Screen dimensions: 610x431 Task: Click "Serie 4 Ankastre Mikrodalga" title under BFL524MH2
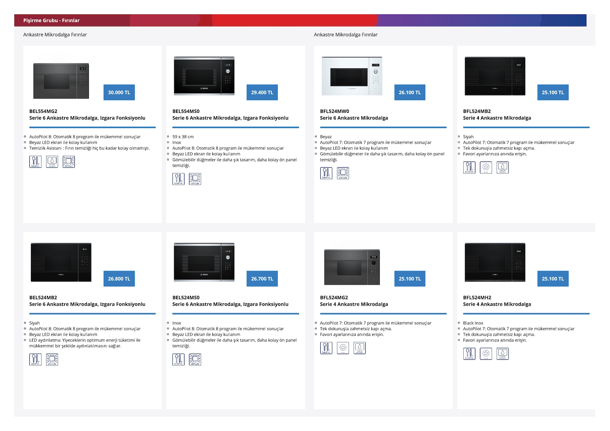point(497,304)
